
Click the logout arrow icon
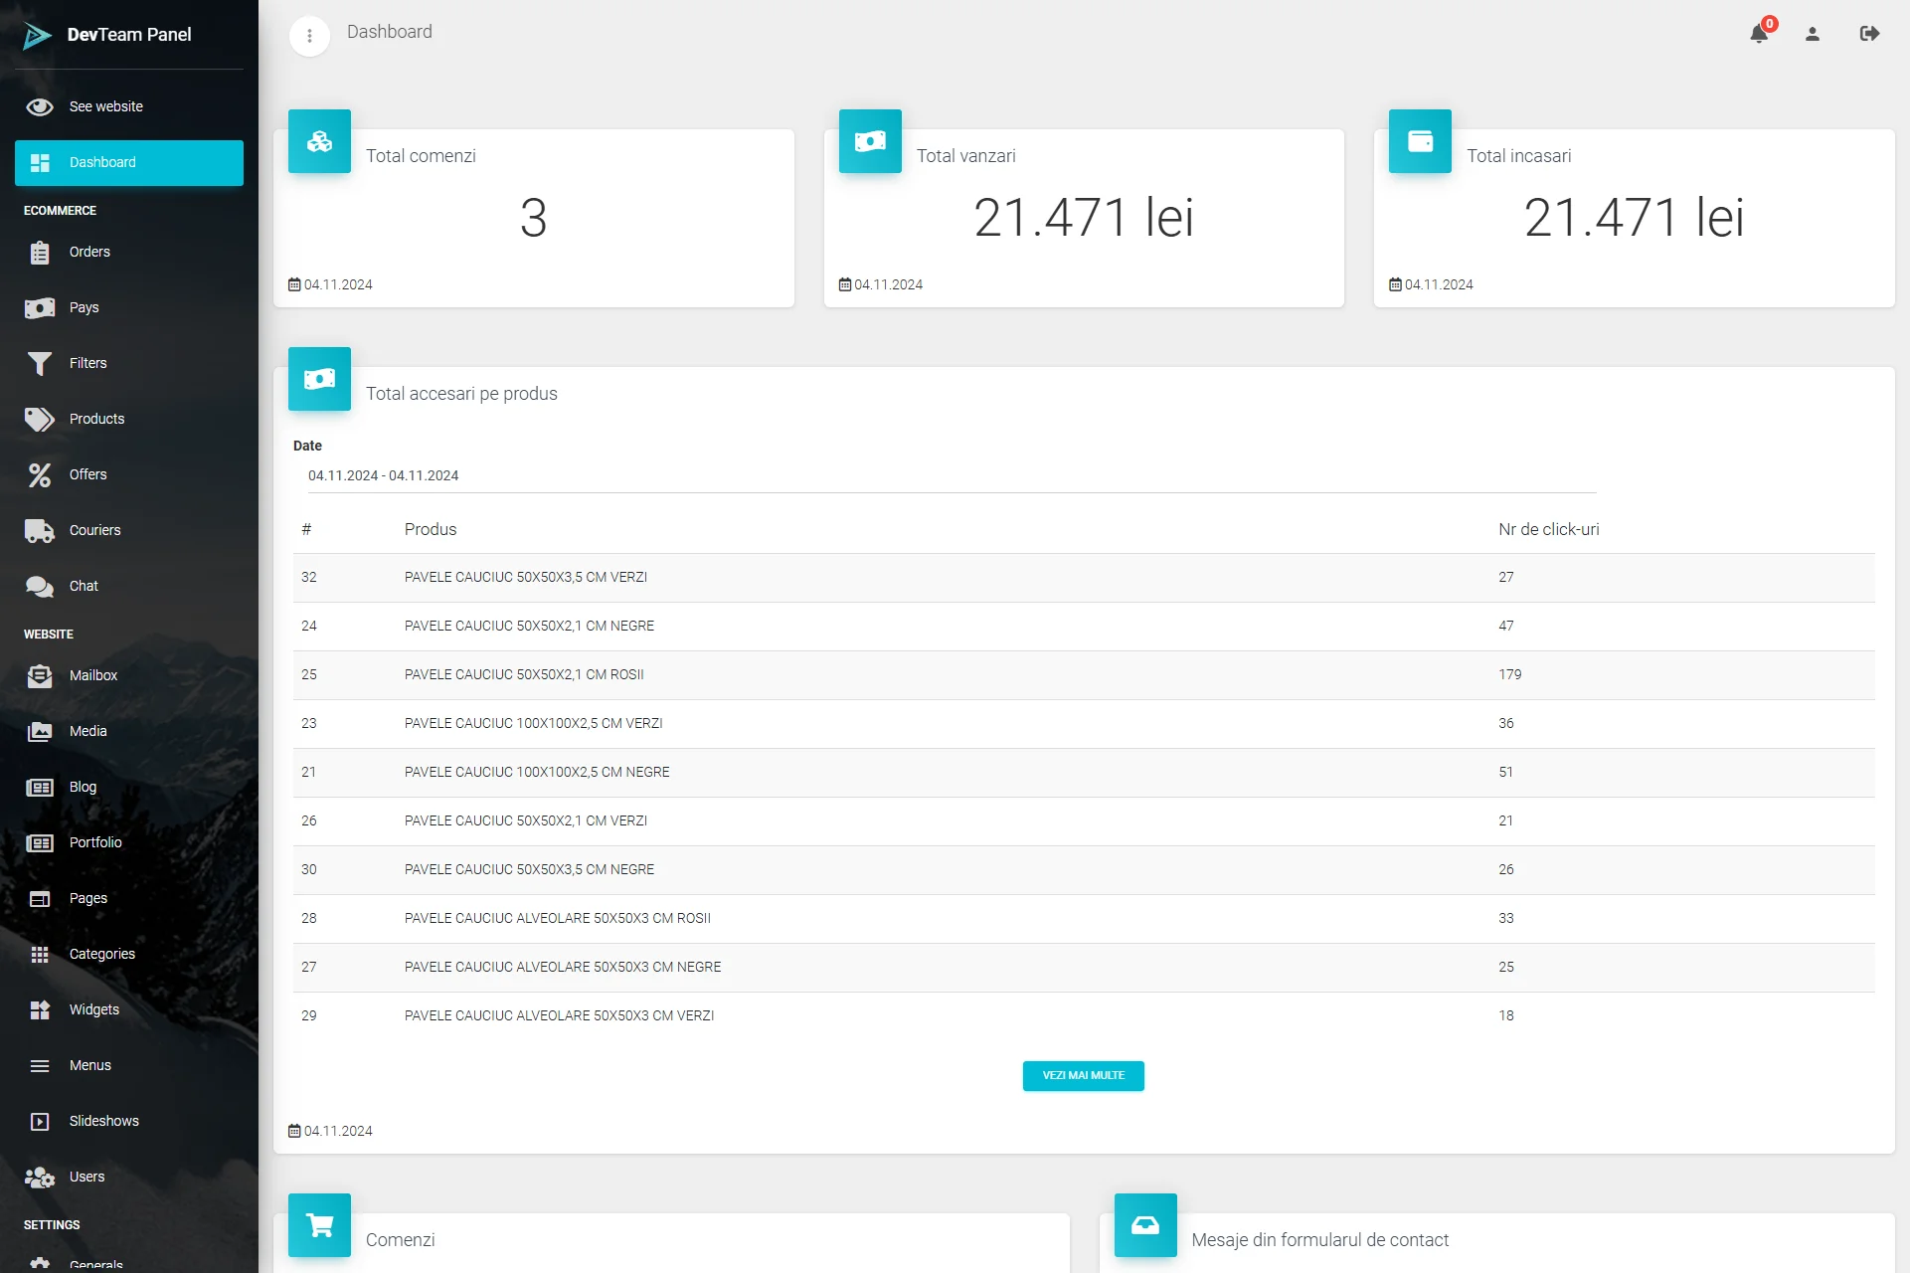point(1868,34)
